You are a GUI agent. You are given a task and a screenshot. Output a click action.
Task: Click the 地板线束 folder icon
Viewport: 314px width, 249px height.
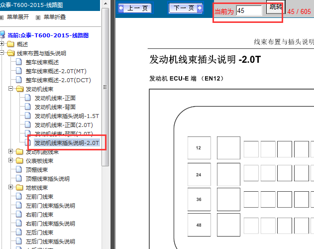(x=19, y=187)
